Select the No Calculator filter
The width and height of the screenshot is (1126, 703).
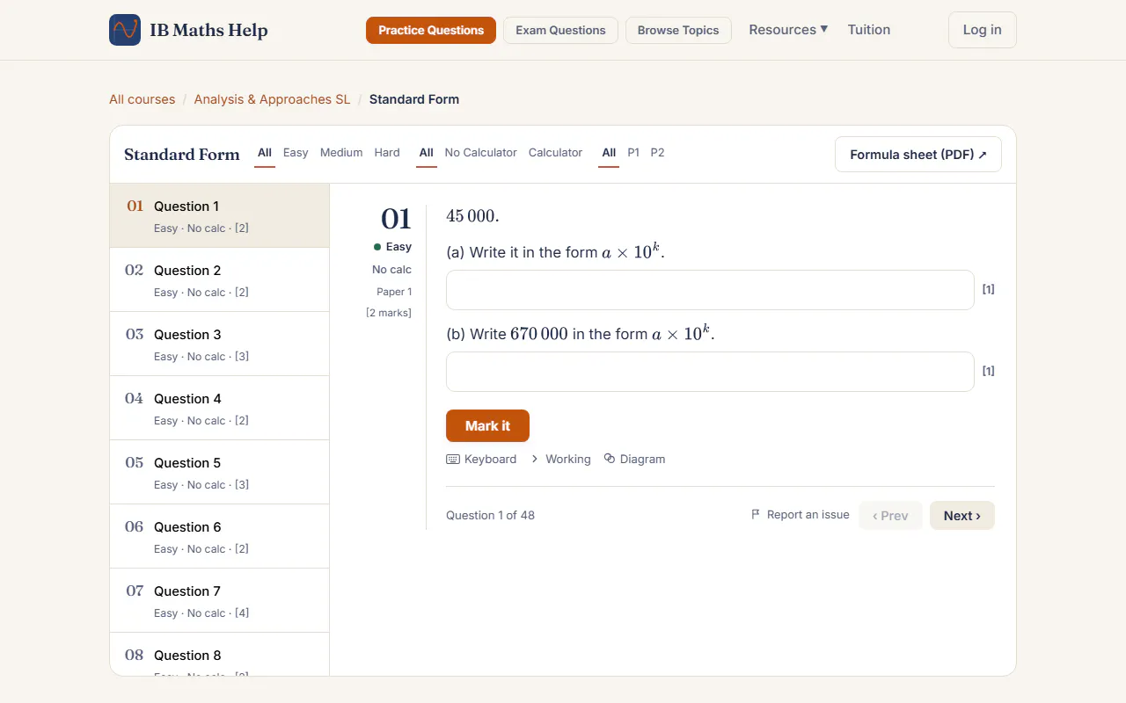tap(480, 153)
